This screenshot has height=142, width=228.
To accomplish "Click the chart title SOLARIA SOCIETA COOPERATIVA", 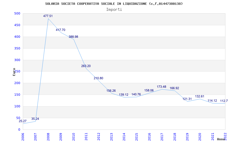I will (114, 4).
